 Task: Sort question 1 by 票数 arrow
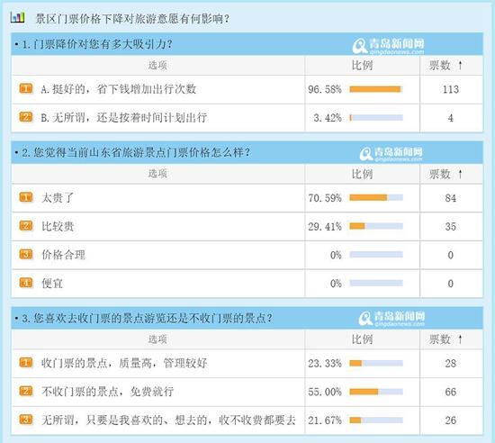tap(460, 66)
